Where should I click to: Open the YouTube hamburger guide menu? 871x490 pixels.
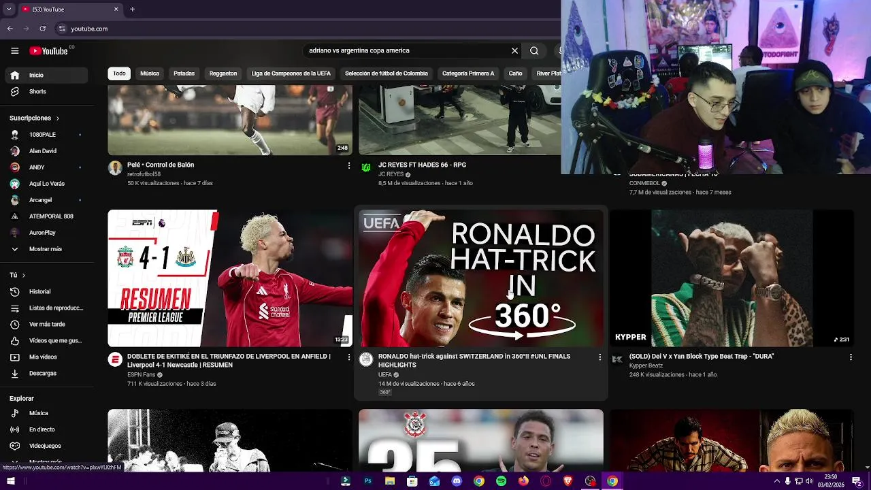click(x=14, y=50)
